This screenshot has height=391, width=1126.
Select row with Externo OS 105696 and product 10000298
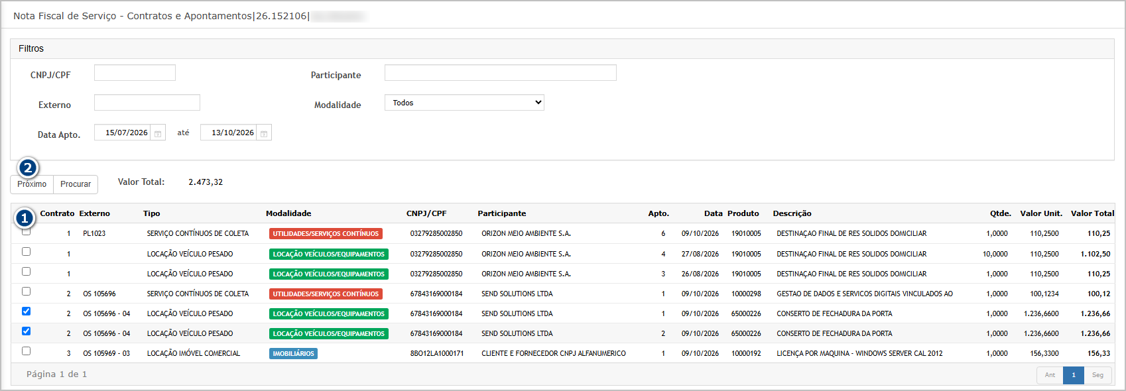tap(27, 292)
